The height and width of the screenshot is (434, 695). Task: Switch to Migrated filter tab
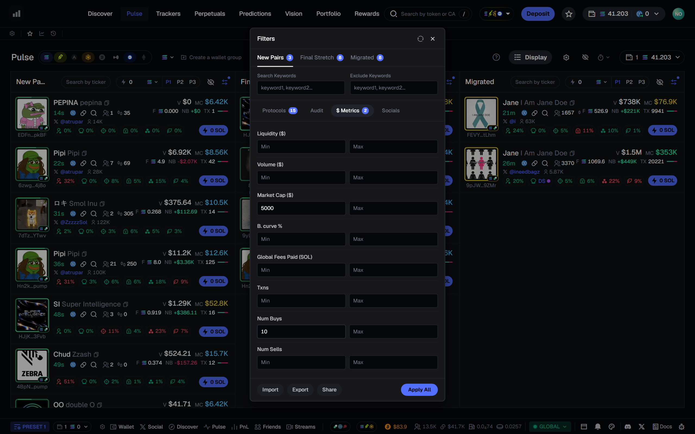367,58
